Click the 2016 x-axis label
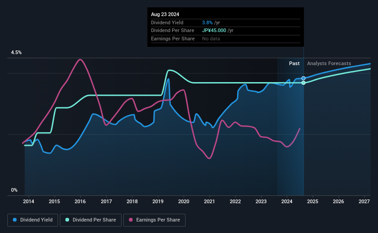Image resolution: width=378 pixels, height=233 pixels. (80, 201)
